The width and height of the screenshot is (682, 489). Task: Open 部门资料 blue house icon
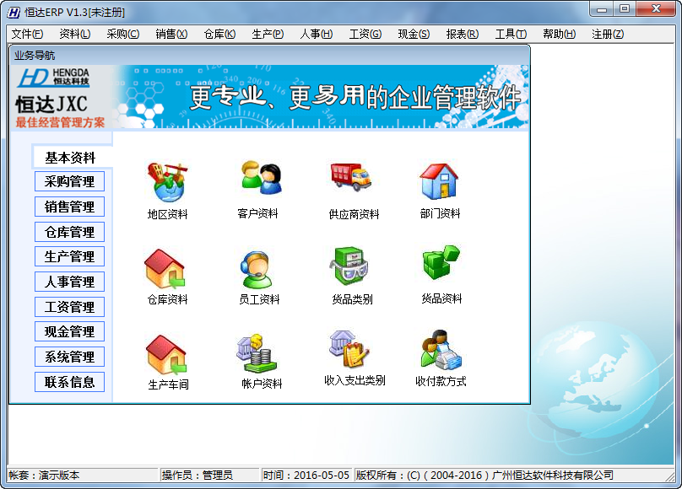click(x=439, y=180)
